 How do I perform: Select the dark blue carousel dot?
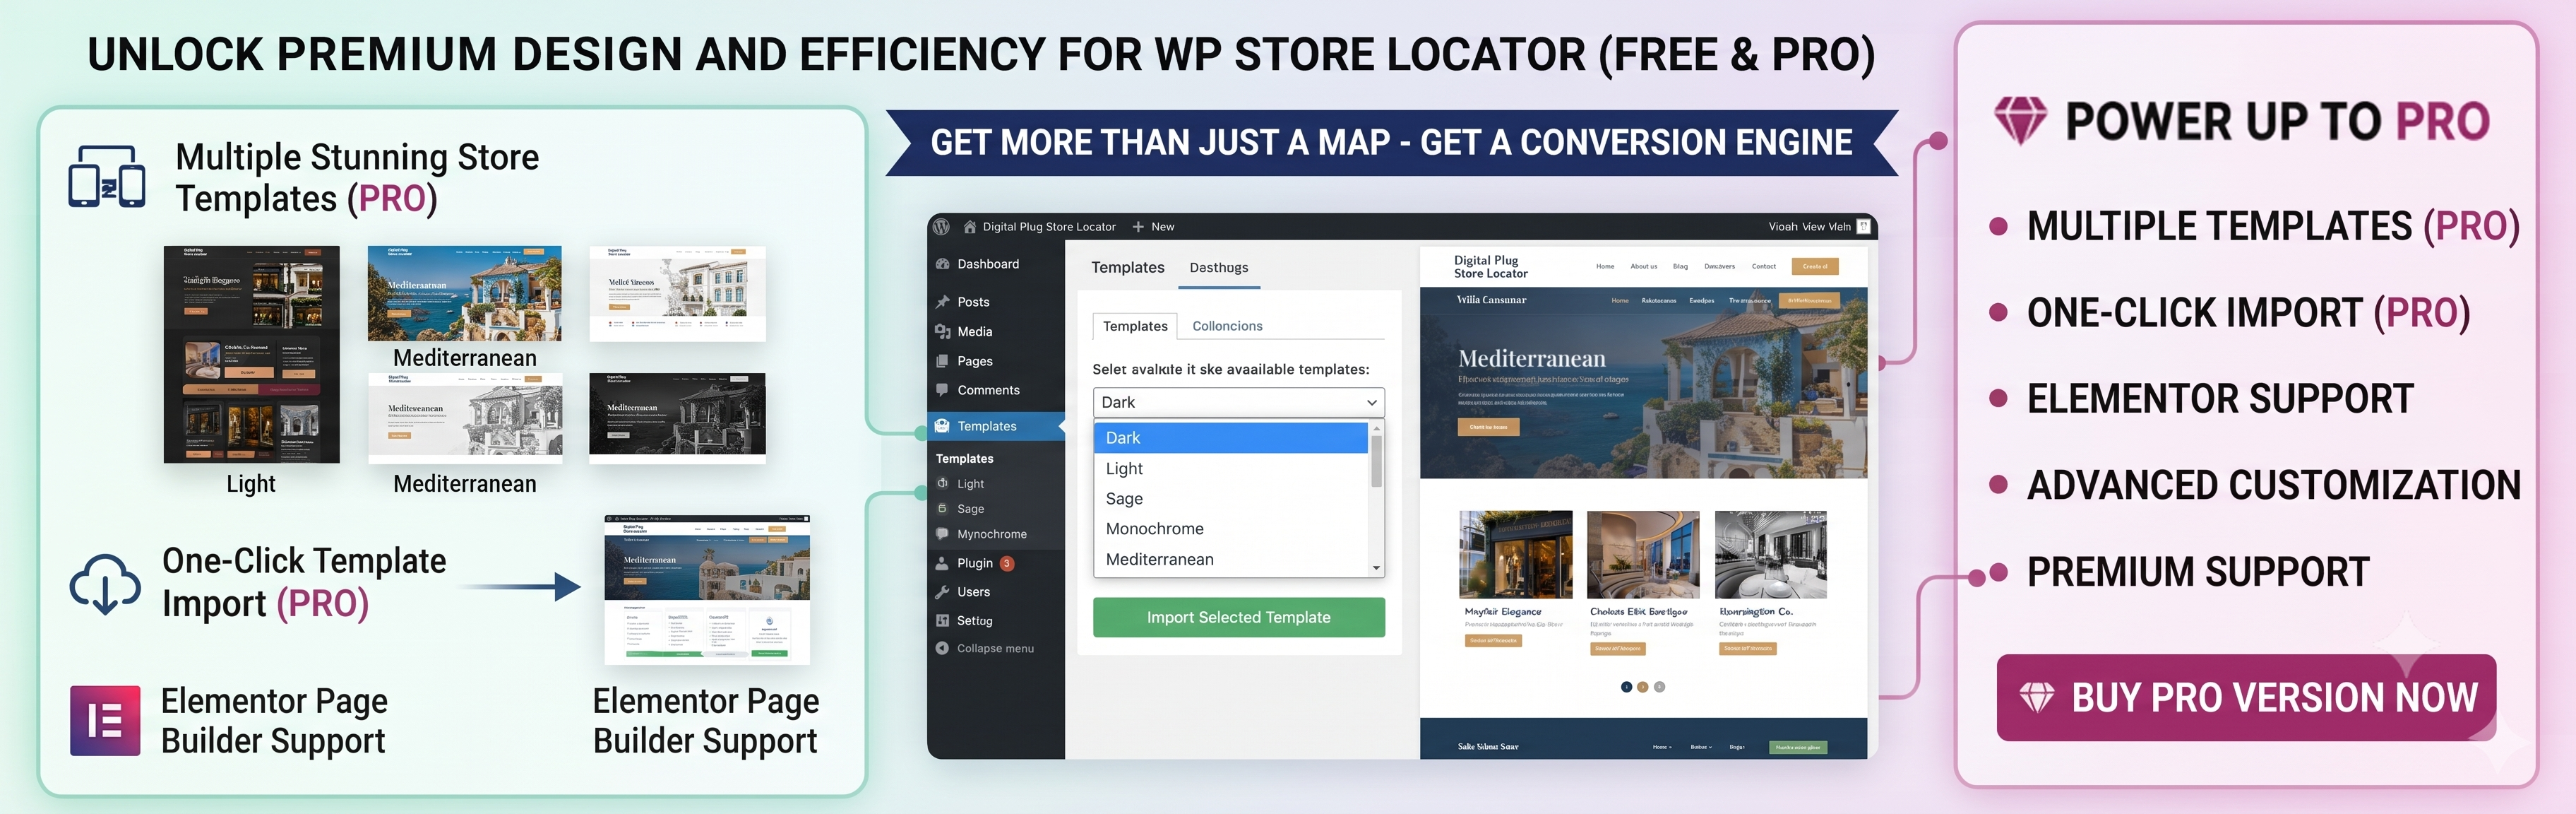coord(1626,687)
